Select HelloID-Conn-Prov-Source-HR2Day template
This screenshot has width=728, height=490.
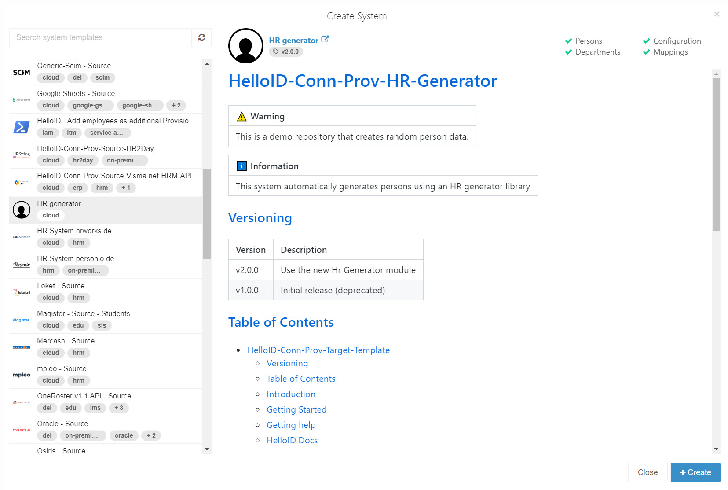pyautogui.click(x=106, y=155)
